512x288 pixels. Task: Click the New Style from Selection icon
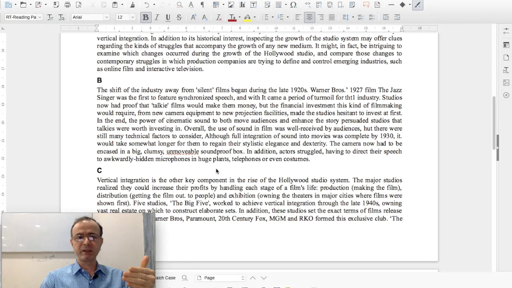coord(61,17)
